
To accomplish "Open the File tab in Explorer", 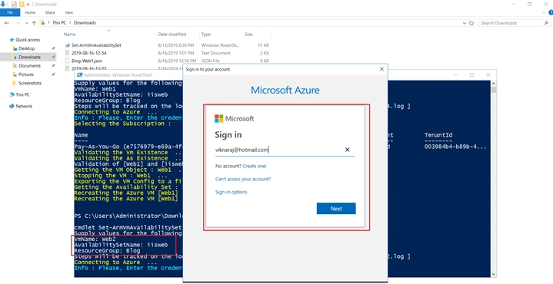I will 10,13.
